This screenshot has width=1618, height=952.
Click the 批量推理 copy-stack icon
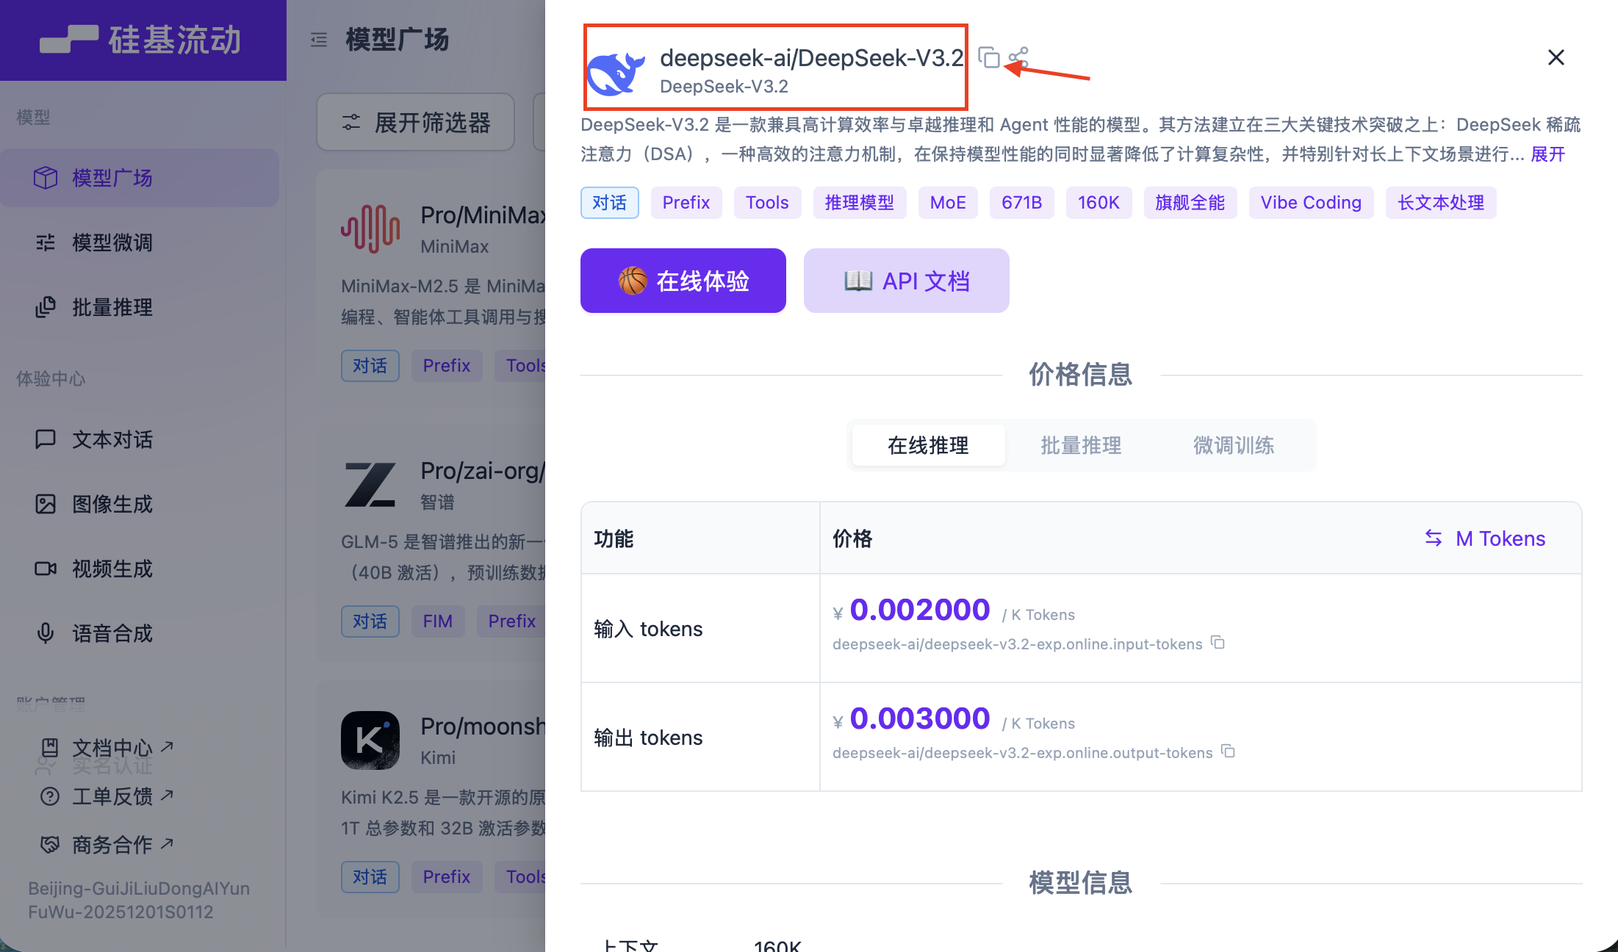(46, 307)
